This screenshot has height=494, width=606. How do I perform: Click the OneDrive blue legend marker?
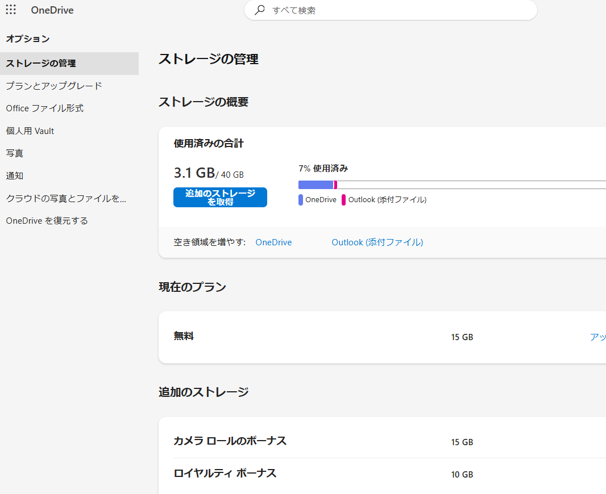301,200
